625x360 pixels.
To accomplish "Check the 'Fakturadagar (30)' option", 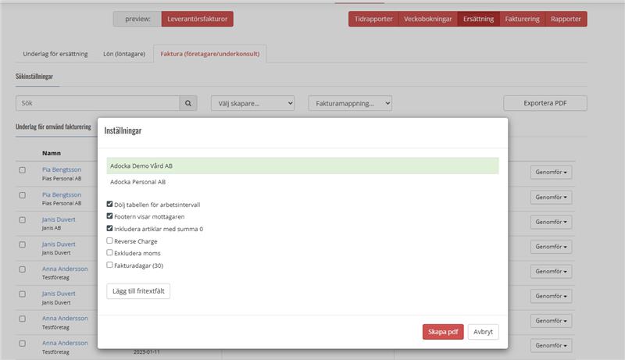I will point(109,265).
